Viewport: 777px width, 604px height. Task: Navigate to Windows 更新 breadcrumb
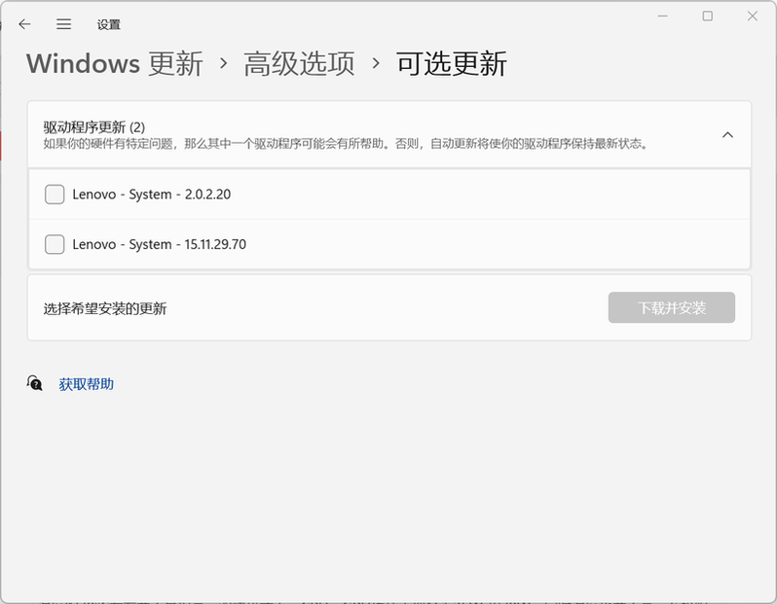(x=115, y=64)
